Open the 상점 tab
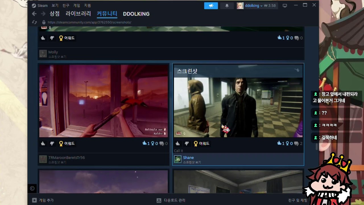 click(x=55, y=14)
